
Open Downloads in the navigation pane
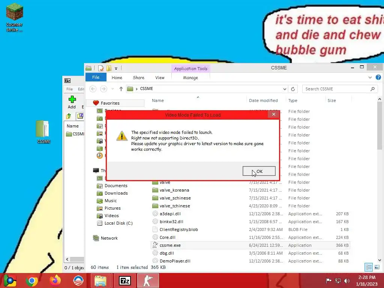(116, 193)
